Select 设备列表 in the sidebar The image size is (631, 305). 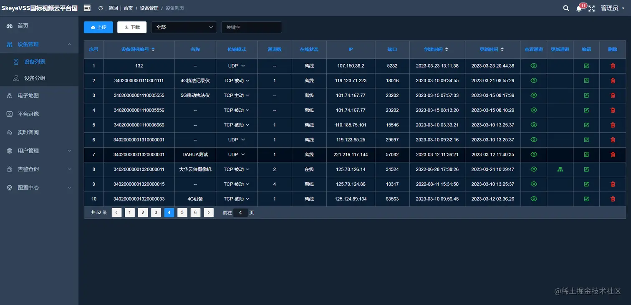[39, 62]
